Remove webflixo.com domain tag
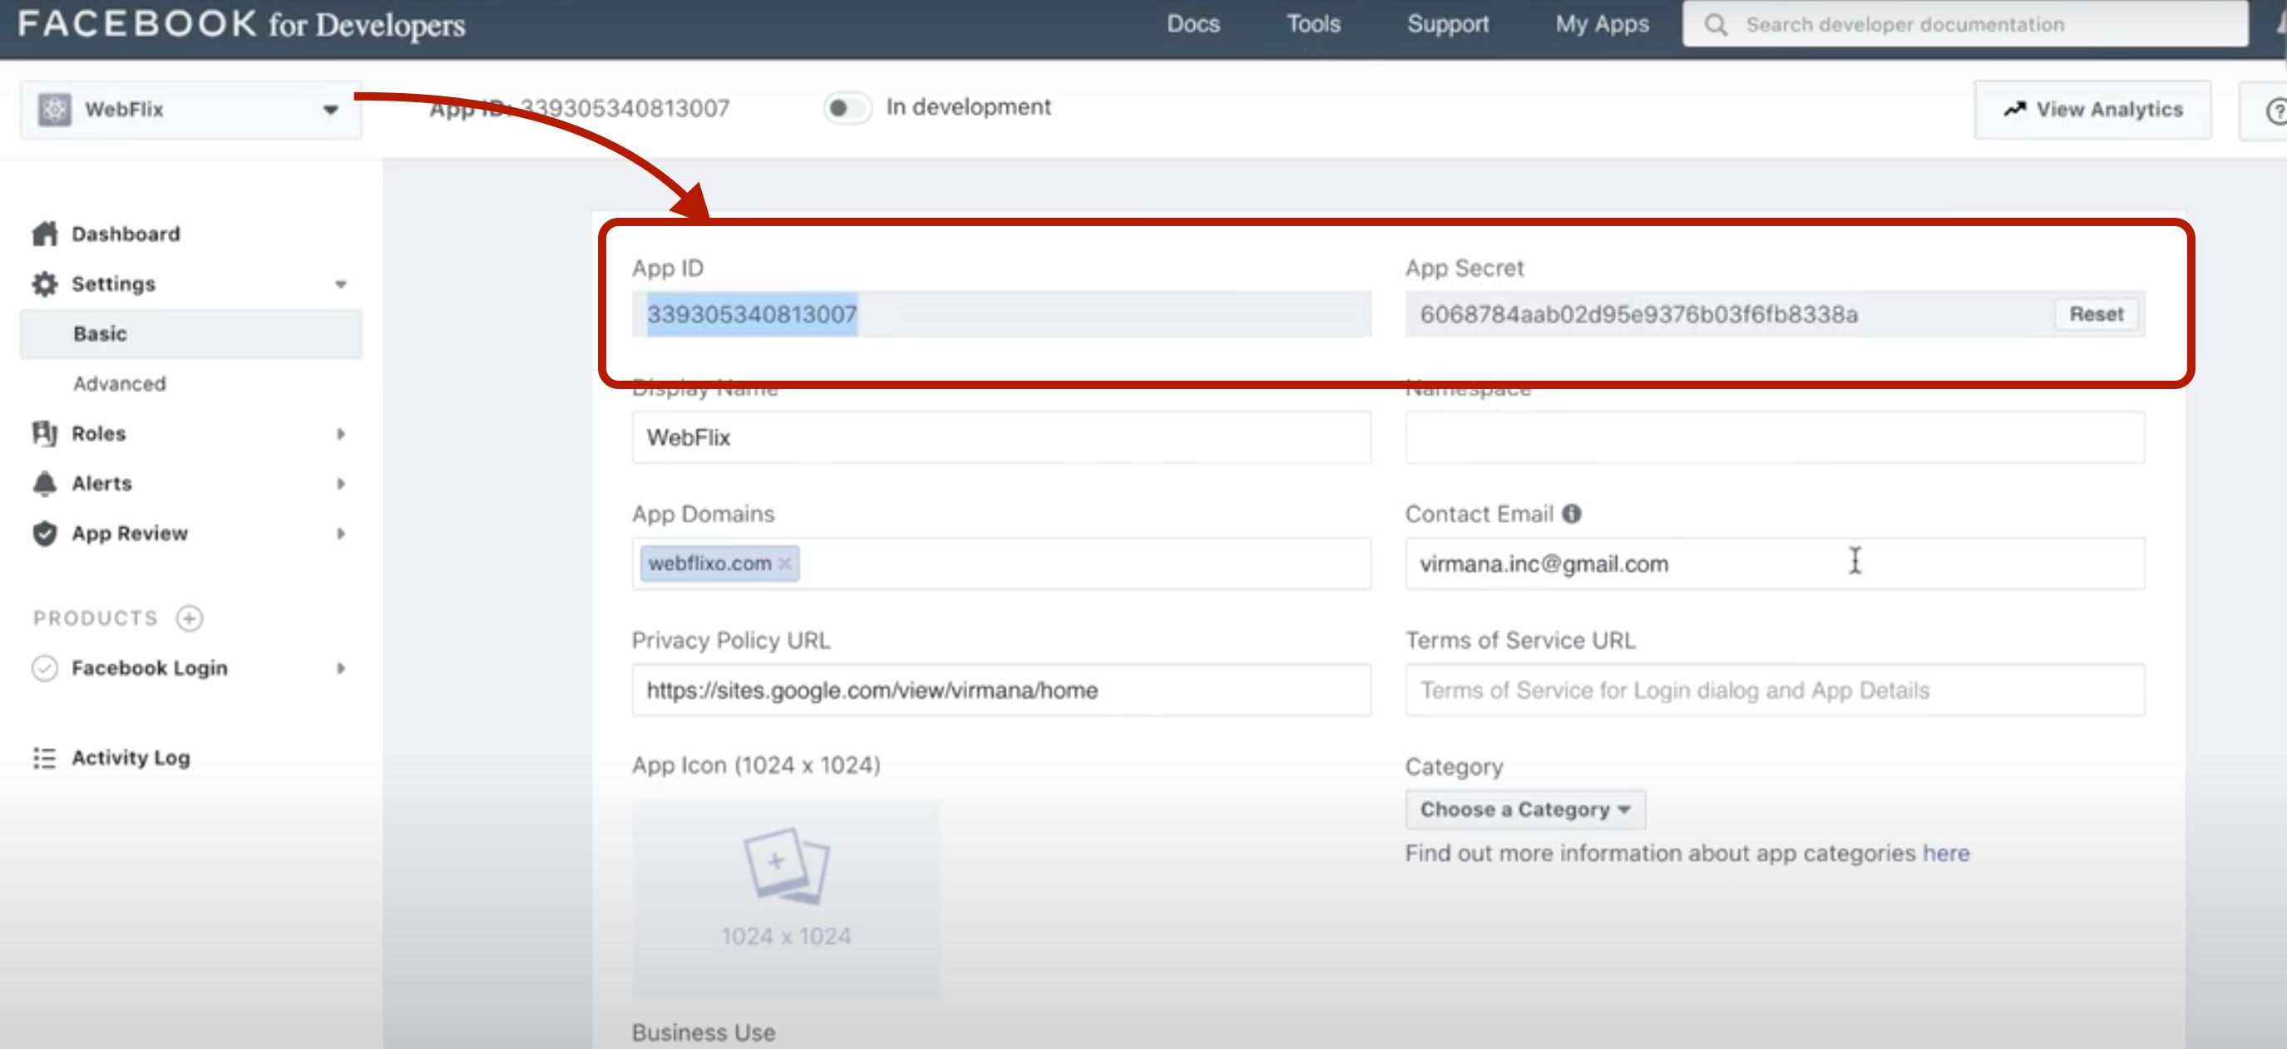 [785, 564]
